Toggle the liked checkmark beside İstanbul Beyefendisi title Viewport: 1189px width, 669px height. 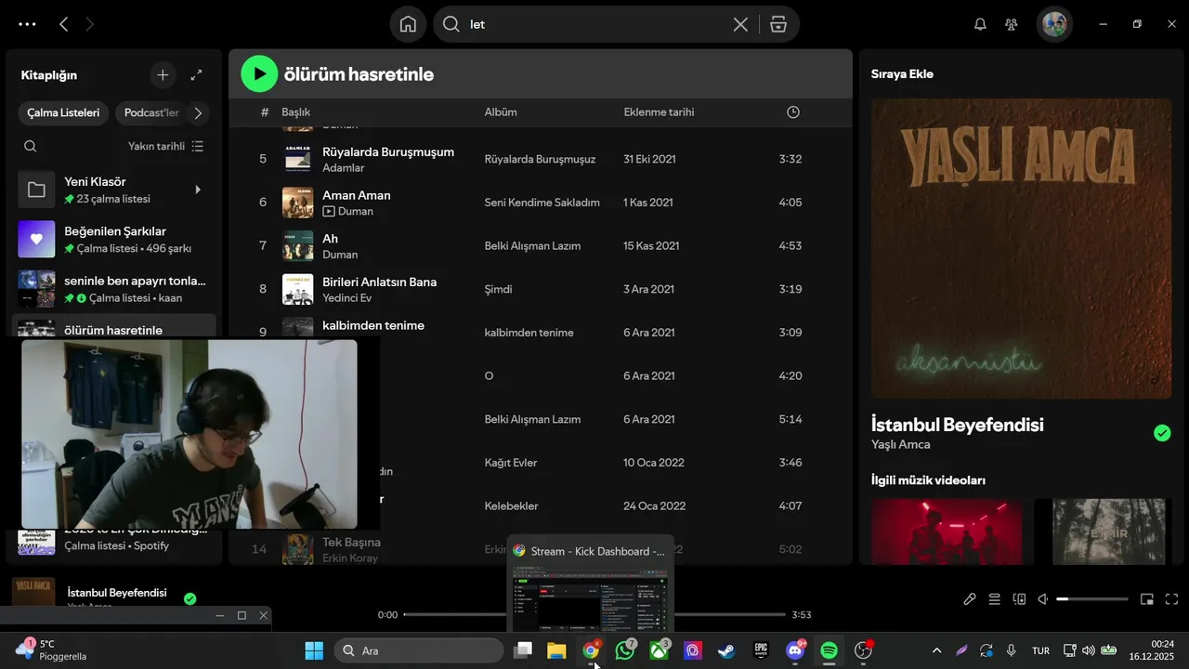[1162, 432]
